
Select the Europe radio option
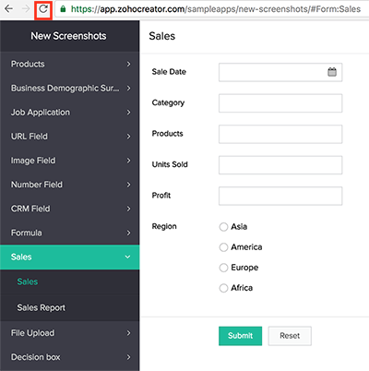(223, 268)
